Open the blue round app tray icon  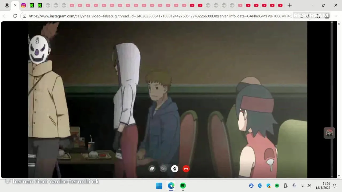(x=251, y=186)
